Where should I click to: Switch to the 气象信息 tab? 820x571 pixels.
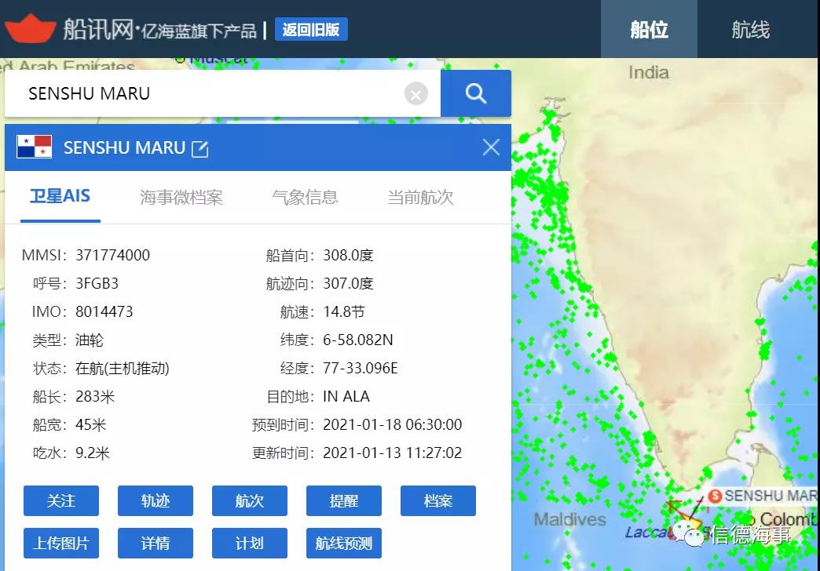pos(305,198)
